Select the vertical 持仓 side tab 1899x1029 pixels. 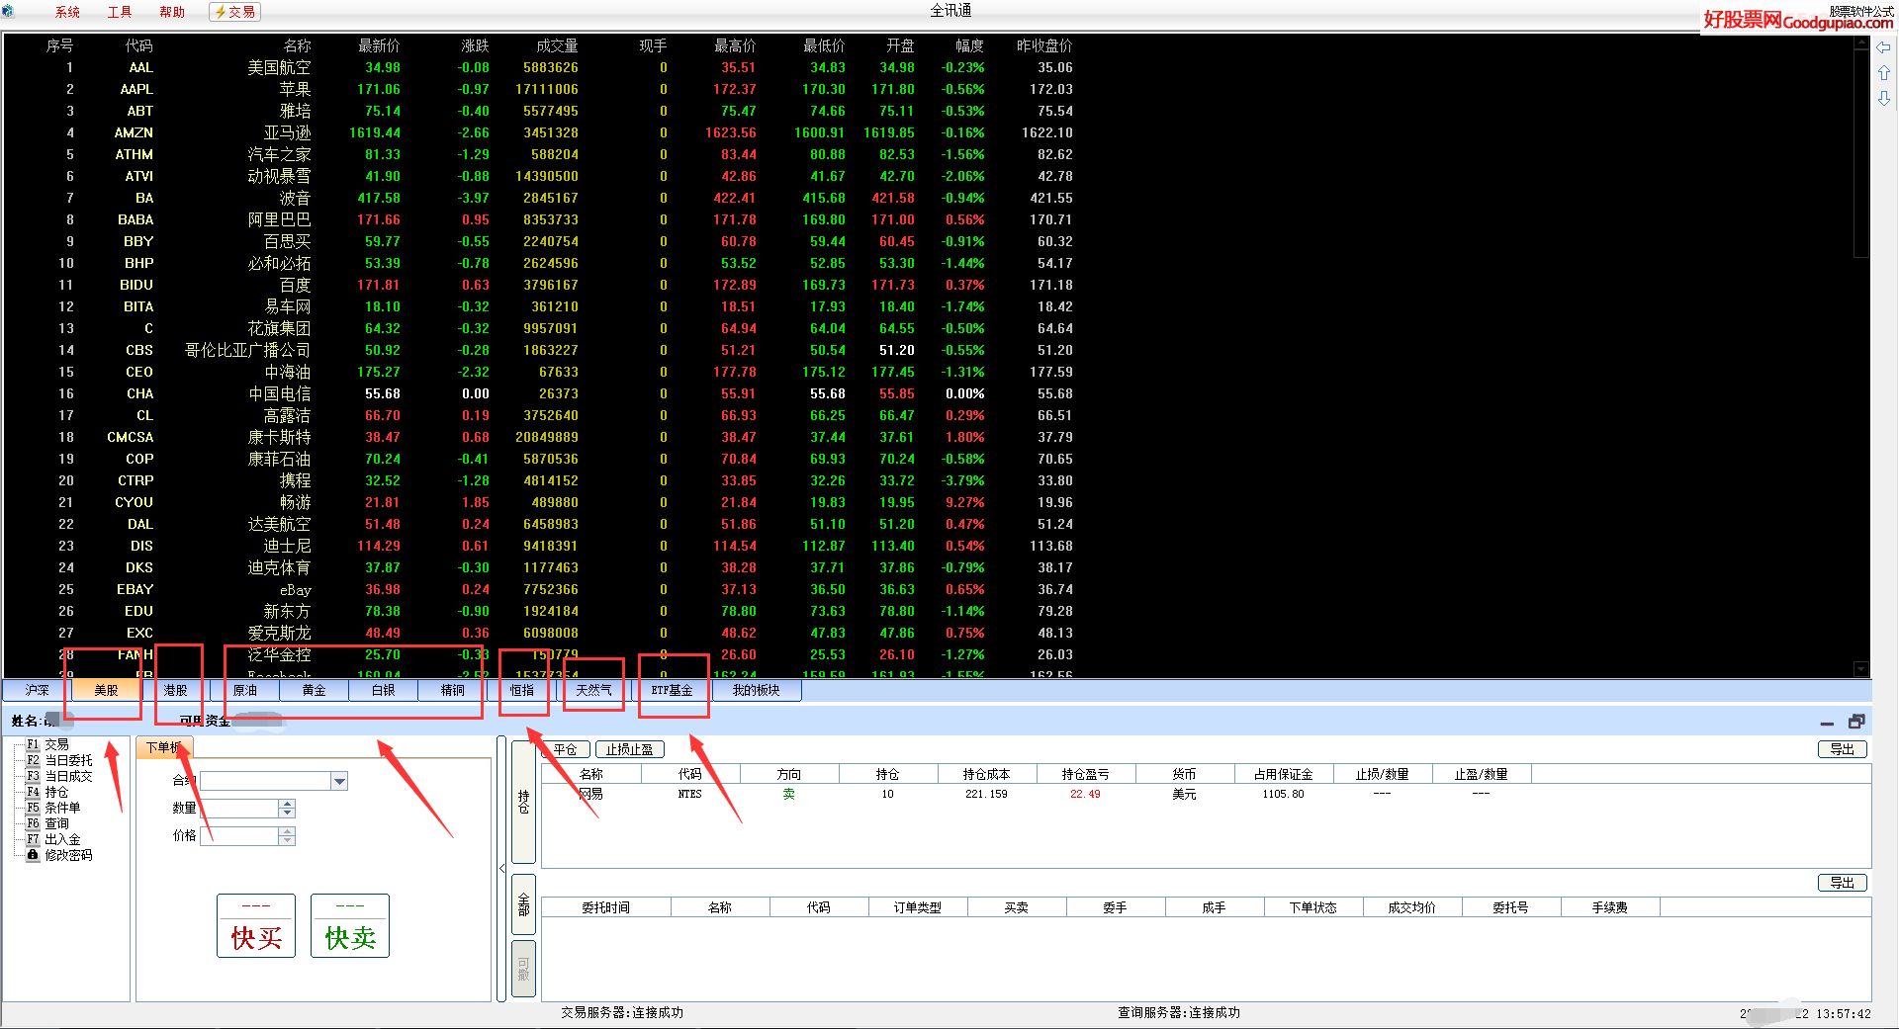point(524,802)
